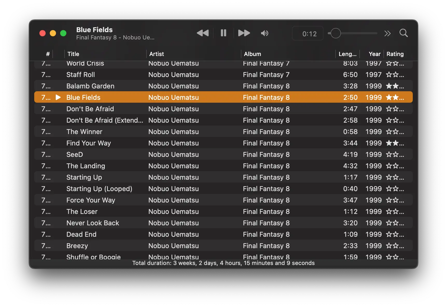This screenshot has height=307, width=447.
Task: Close the window with the red button
Action: point(43,33)
